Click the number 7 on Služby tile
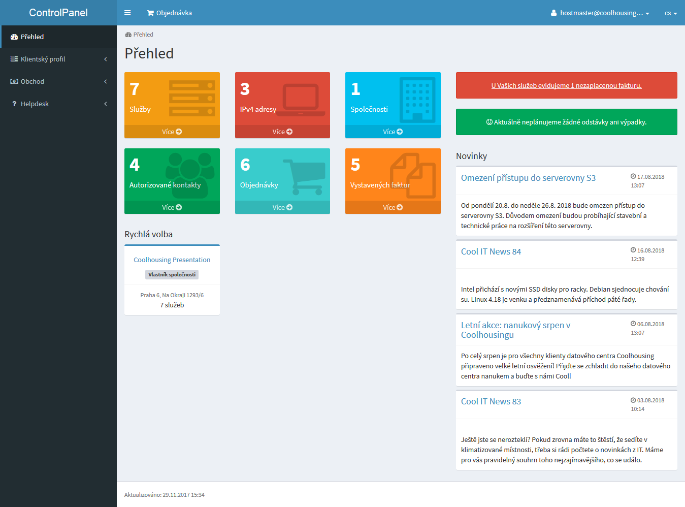Image resolution: width=685 pixels, height=507 pixels. click(135, 89)
